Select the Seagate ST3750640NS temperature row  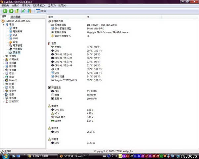(x=76, y=80)
